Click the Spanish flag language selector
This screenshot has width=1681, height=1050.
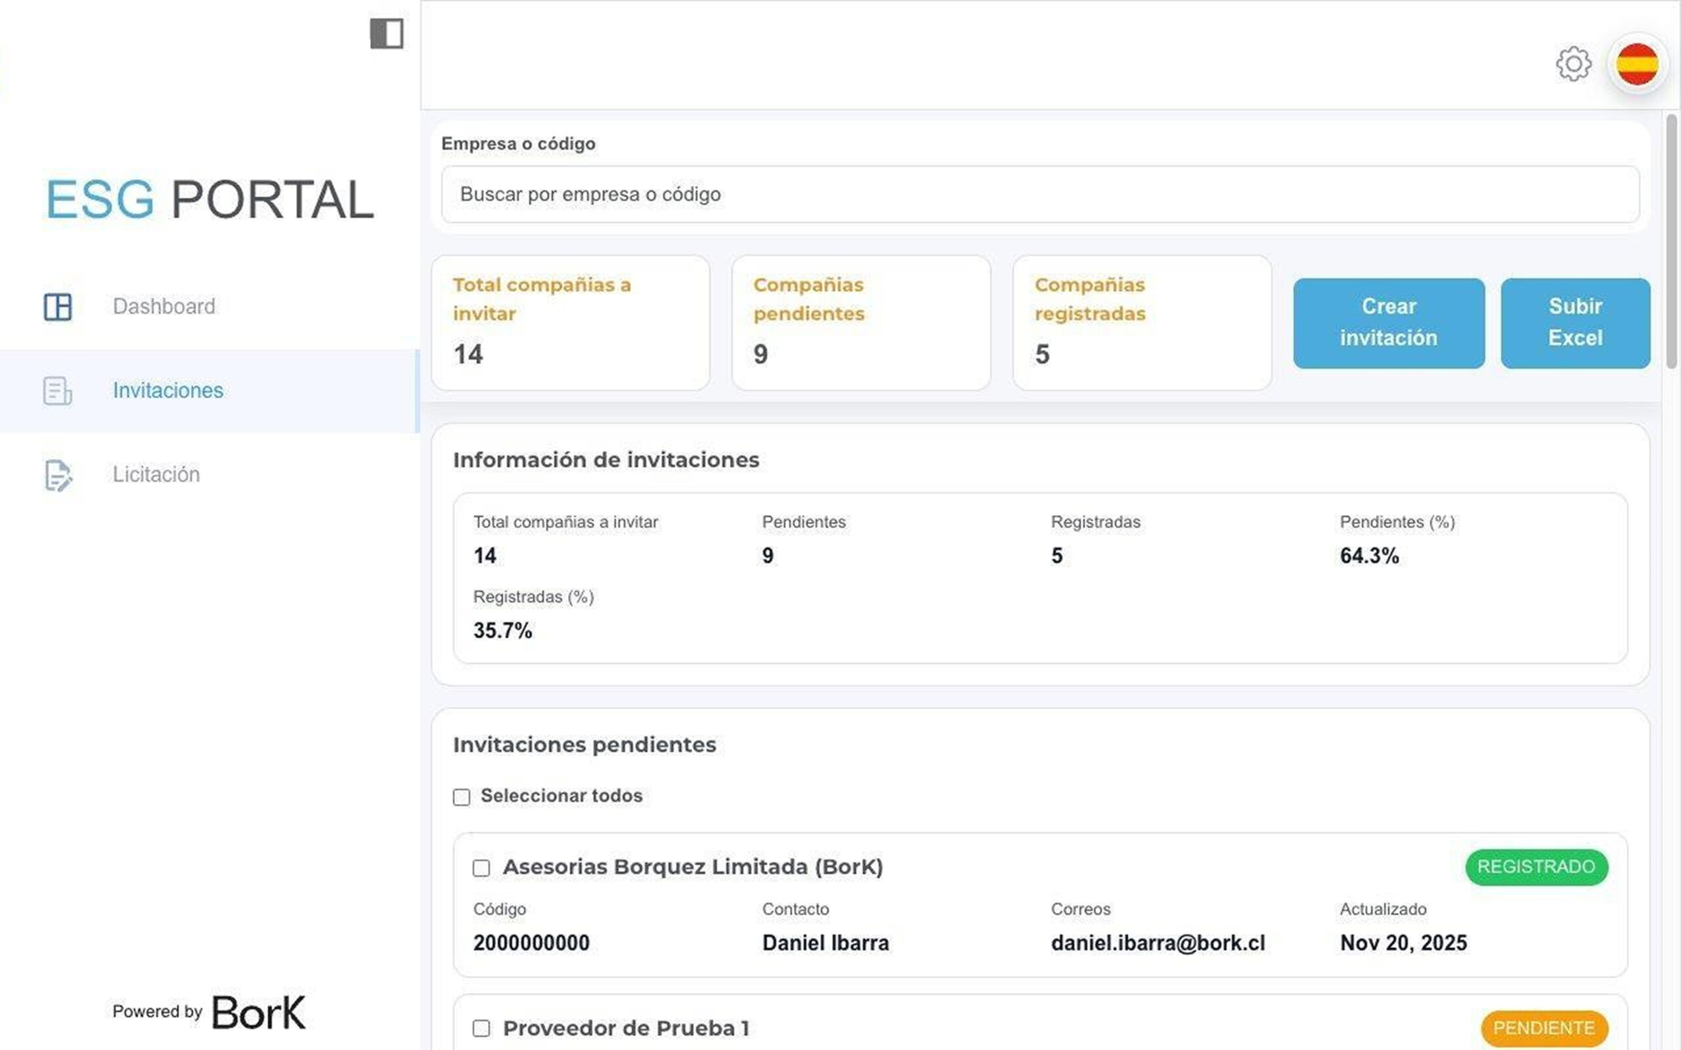tap(1636, 64)
